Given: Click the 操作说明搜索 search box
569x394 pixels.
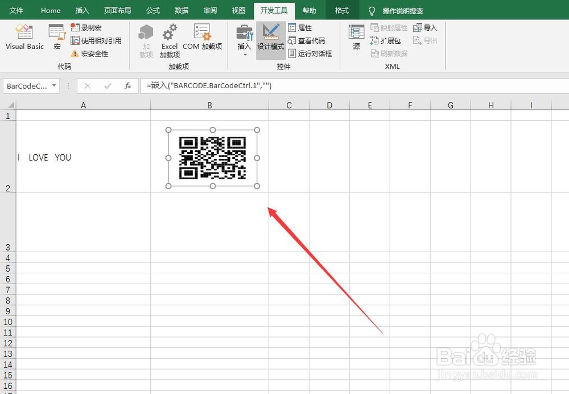Looking at the screenshot, I should point(403,11).
